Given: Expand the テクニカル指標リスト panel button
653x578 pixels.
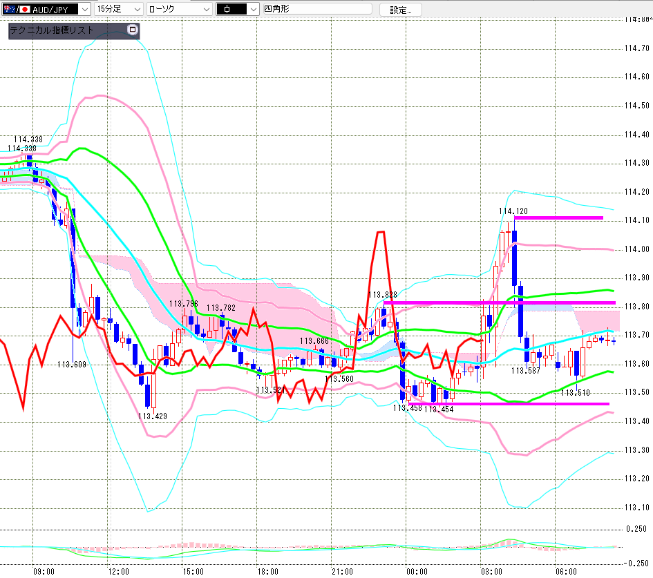Looking at the screenshot, I should pos(133,30).
